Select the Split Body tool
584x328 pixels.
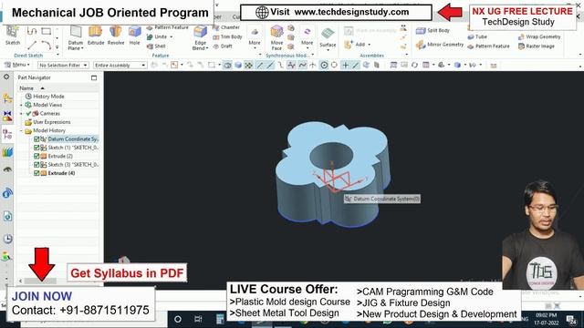click(x=433, y=30)
